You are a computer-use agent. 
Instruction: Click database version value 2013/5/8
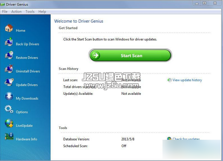(x=128, y=139)
